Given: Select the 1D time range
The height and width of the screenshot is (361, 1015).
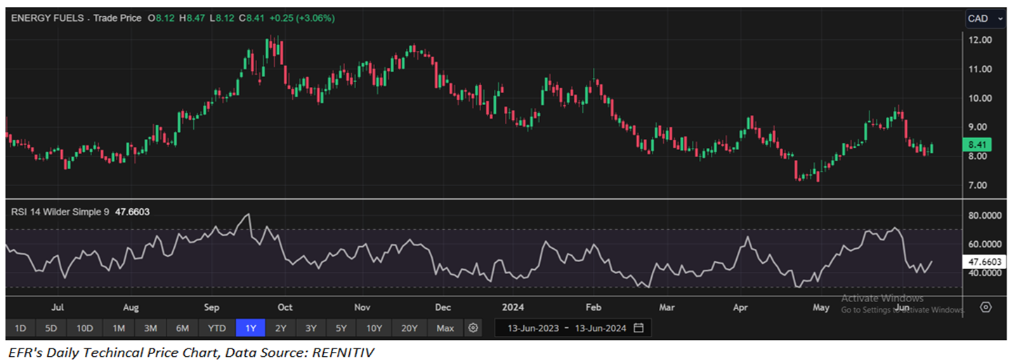Looking at the screenshot, I should 20,328.
